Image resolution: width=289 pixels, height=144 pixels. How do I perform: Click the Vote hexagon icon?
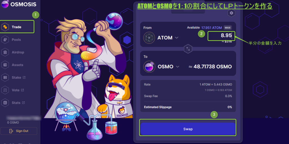5,90
